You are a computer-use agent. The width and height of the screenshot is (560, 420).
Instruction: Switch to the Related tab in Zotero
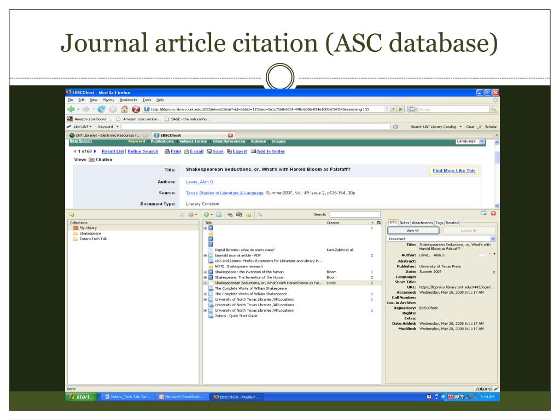[452, 223]
